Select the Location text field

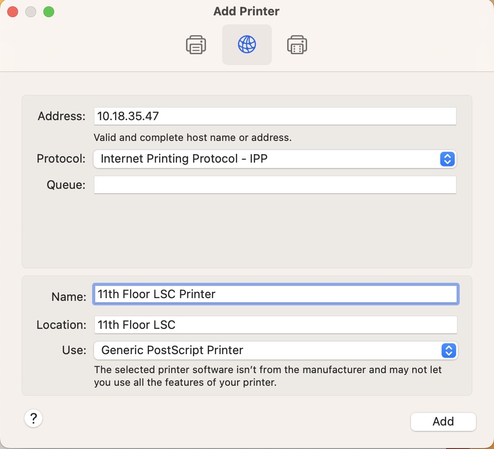[x=275, y=325]
